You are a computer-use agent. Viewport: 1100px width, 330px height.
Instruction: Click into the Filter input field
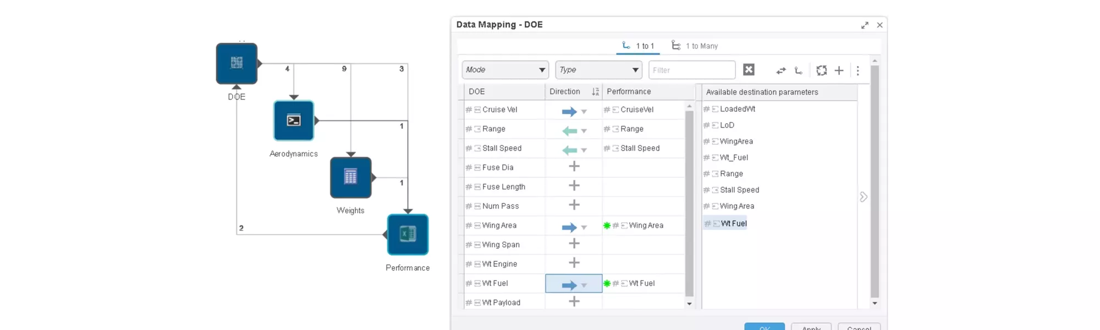pos(692,70)
